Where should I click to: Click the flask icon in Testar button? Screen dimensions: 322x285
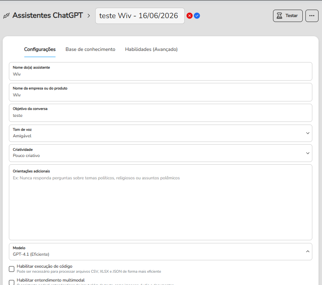tap(279, 15)
